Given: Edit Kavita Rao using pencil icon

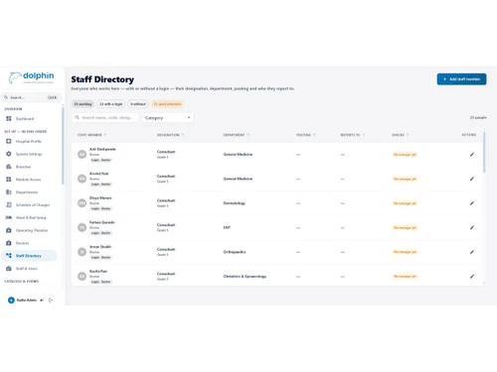Looking at the screenshot, I should [472, 276].
